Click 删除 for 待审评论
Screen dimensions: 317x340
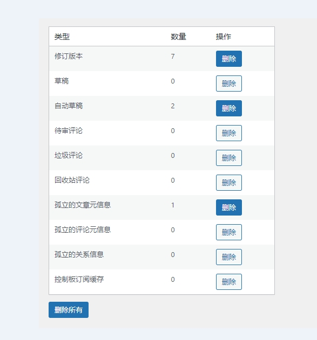(229, 133)
